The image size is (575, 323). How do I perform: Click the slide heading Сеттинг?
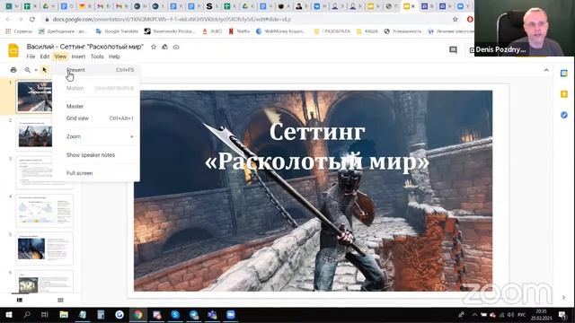click(x=317, y=132)
